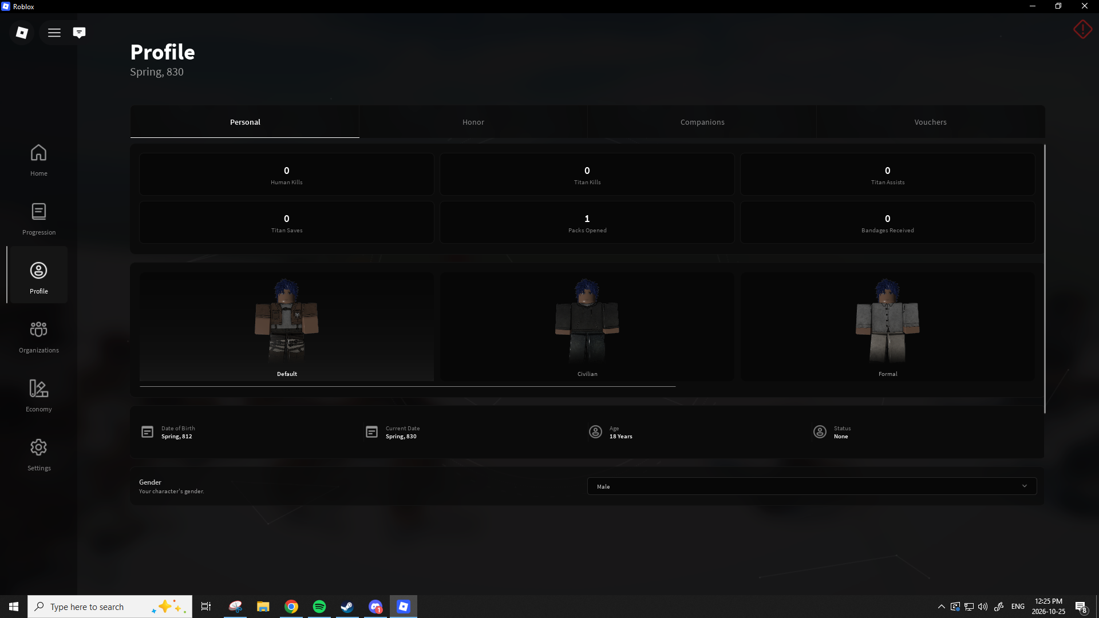Screen dimensions: 1099x618
Task: Select the Default outfit thumbnail
Action: tap(287, 326)
